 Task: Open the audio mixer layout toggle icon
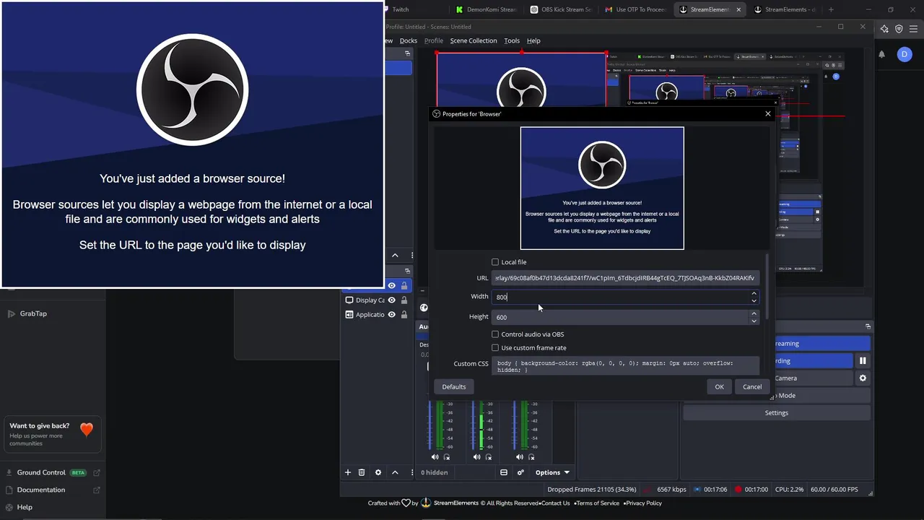point(504,472)
